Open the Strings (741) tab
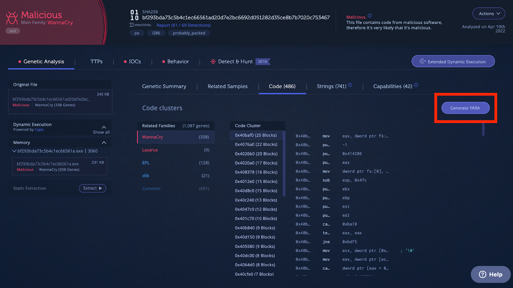513x288 pixels. (332, 86)
